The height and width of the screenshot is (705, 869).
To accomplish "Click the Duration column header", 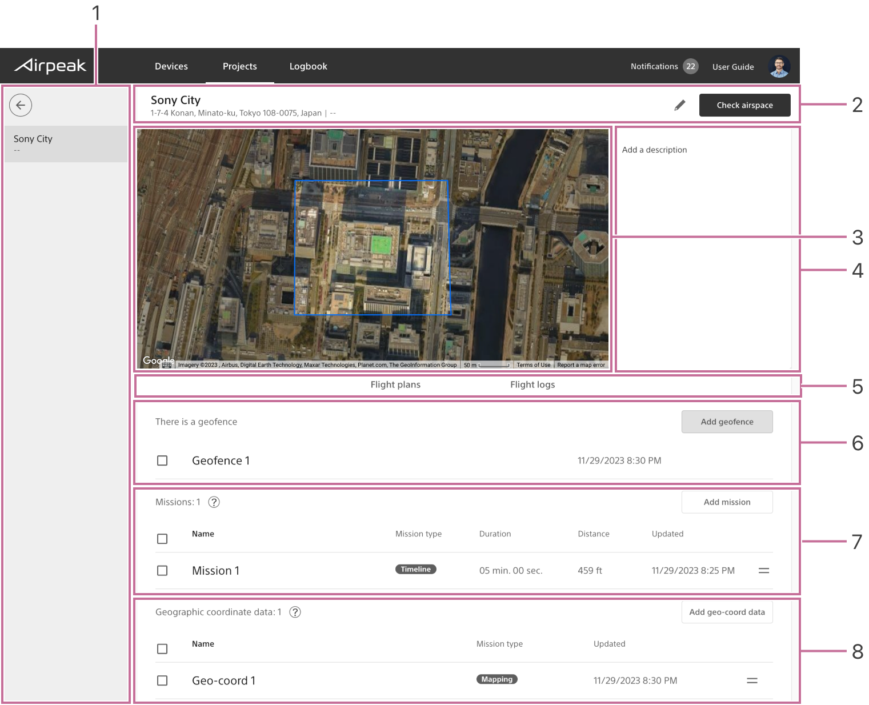I will 495,534.
